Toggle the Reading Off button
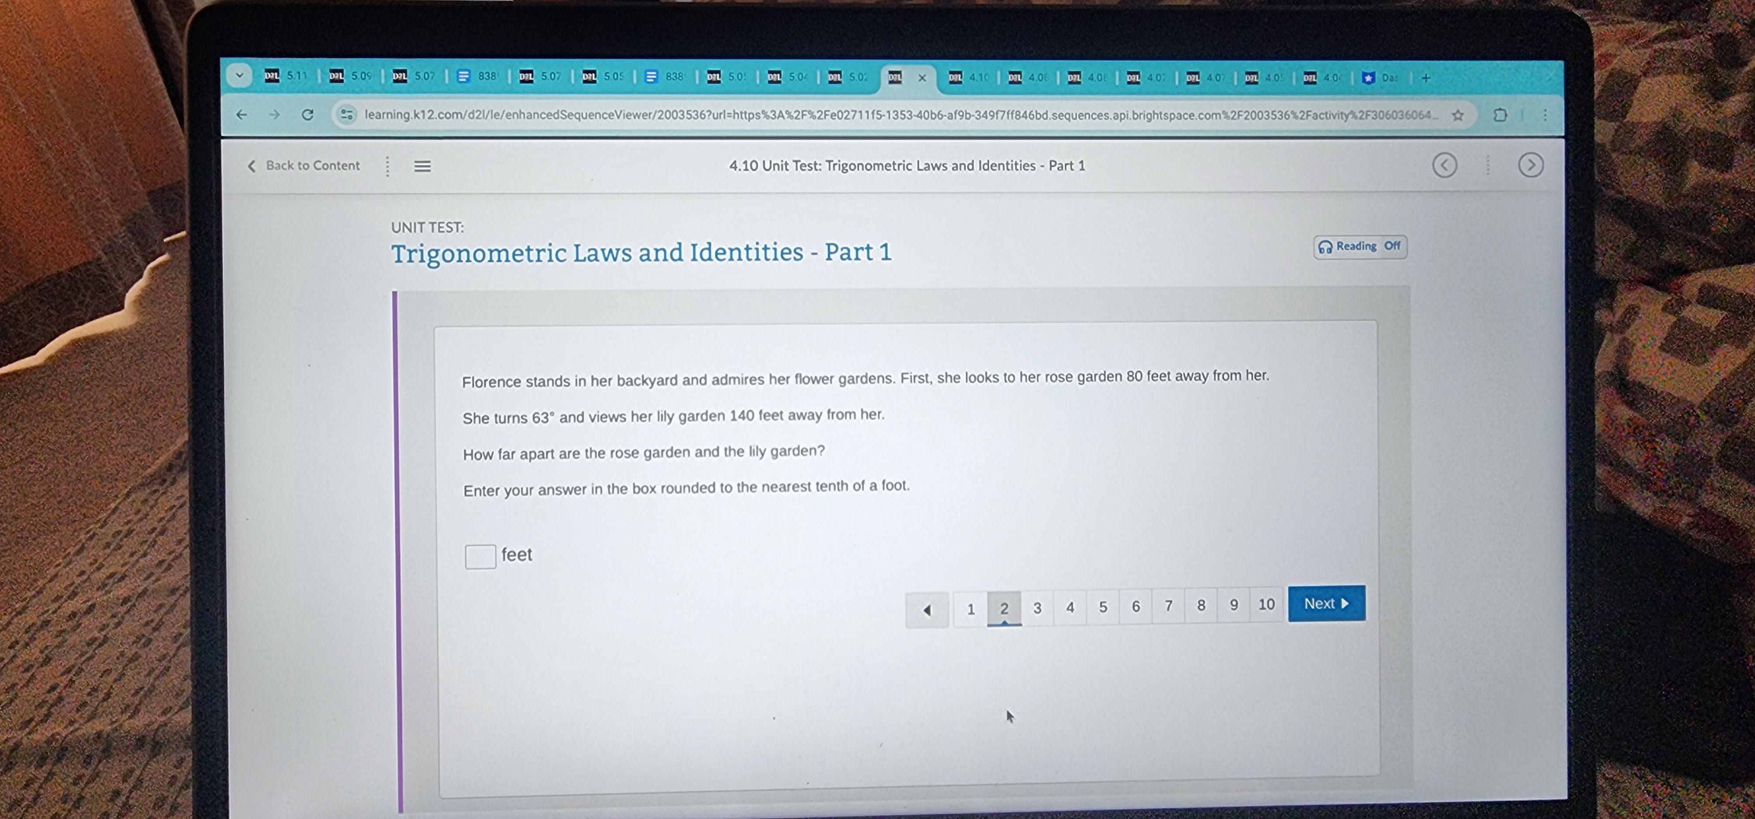The width and height of the screenshot is (1755, 819). pos(1360,246)
